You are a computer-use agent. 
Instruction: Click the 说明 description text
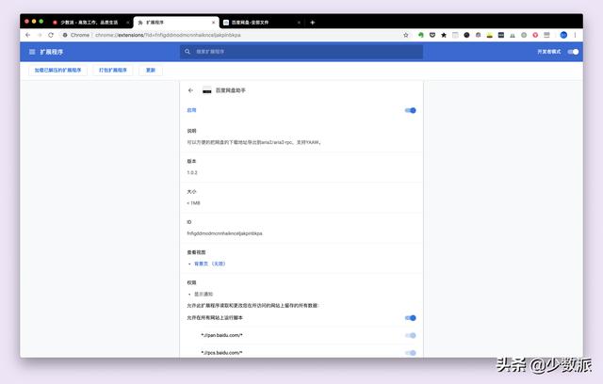[254, 142]
